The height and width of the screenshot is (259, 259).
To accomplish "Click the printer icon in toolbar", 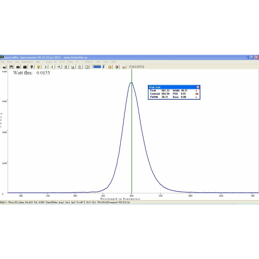I will tap(18, 67).
